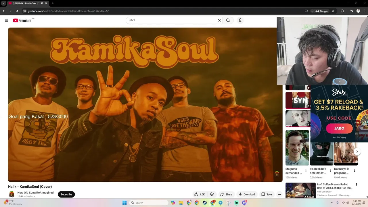The image size is (368, 207).
Task: Open Steam from the taskbar
Action: pyautogui.click(x=204, y=203)
